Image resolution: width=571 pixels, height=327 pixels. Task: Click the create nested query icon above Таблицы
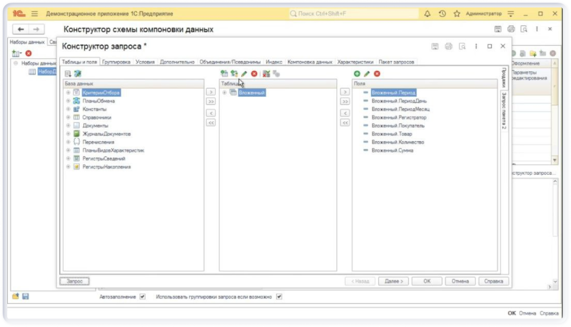[x=234, y=74]
